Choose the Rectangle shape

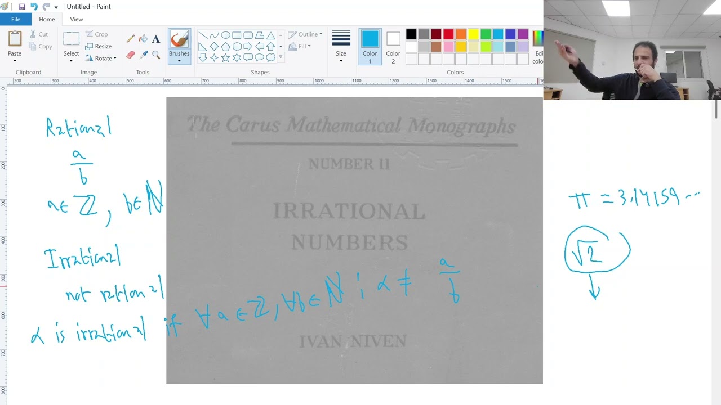click(237, 35)
